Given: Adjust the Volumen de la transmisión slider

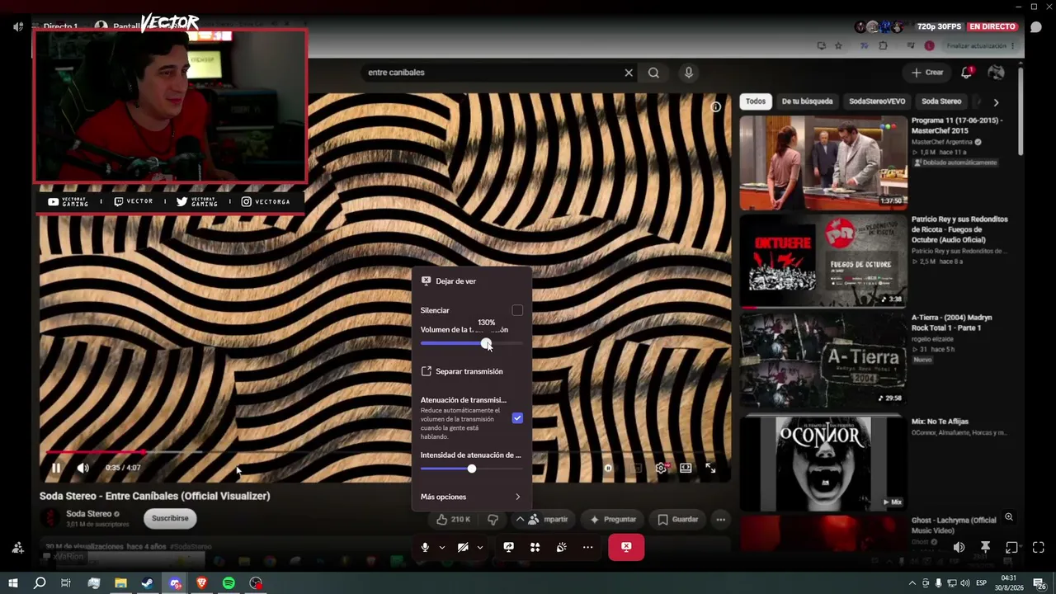Looking at the screenshot, I should point(471,344).
